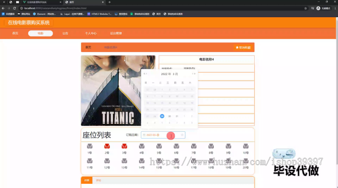Screen dimensions: 338x188
Task: Bookmark this page with star icon
Action: 305,8
